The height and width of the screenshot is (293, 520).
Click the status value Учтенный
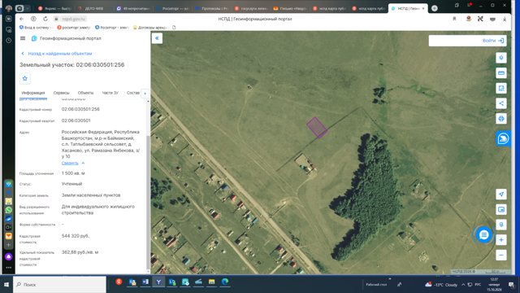click(71, 184)
